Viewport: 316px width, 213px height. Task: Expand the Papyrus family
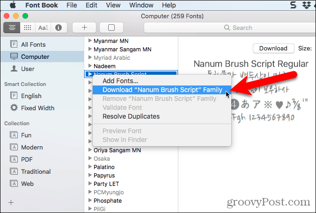click(x=90, y=175)
